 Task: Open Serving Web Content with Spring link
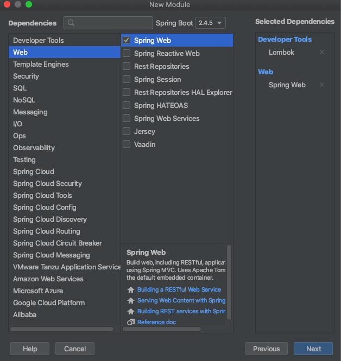point(181,300)
